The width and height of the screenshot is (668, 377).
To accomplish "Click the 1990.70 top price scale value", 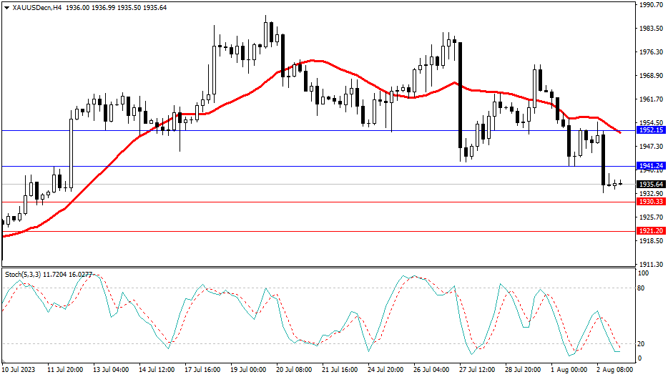I will point(652,5).
